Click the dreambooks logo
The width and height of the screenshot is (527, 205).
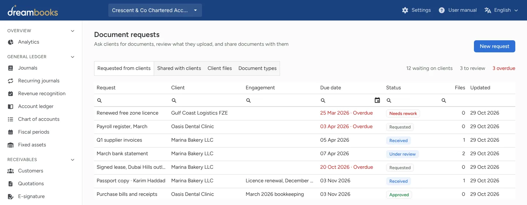point(33,11)
